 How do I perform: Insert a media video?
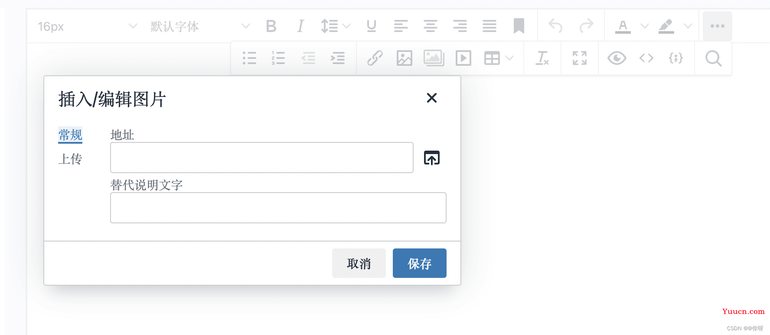(463, 58)
